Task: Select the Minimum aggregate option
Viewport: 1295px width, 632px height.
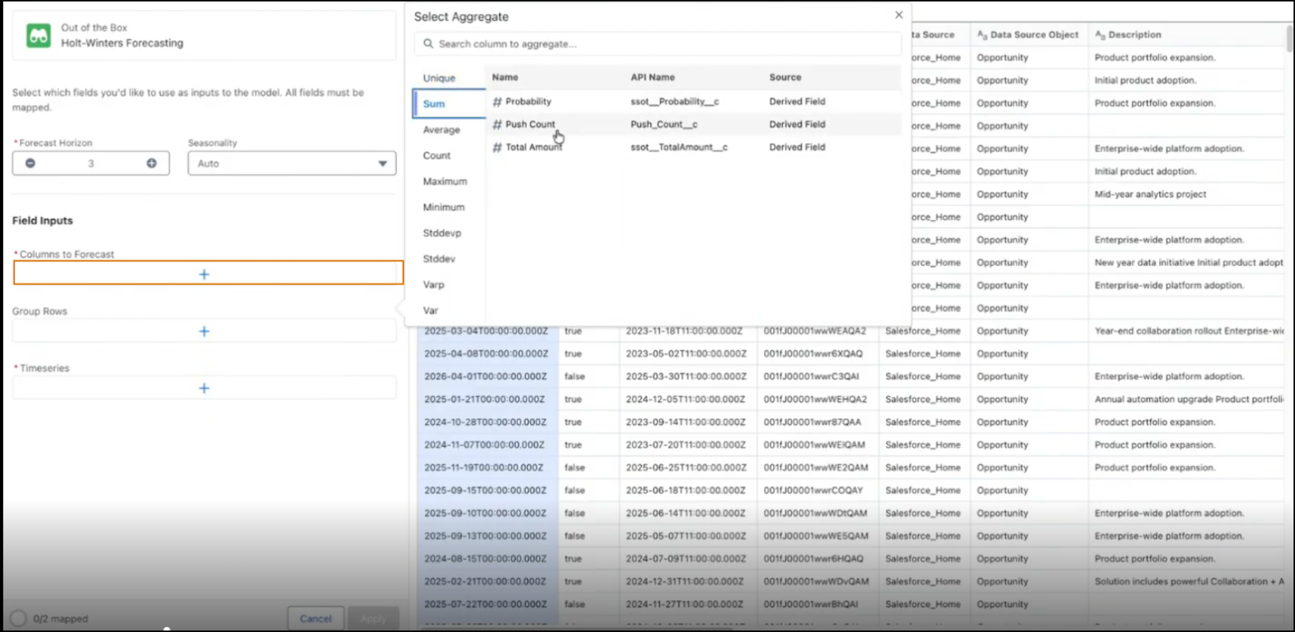Action: pyautogui.click(x=443, y=207)
